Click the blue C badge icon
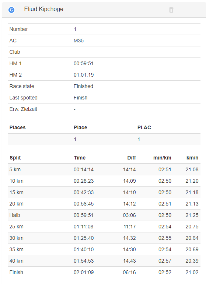This screenshot has width=206, height=284. coord(11,10)
